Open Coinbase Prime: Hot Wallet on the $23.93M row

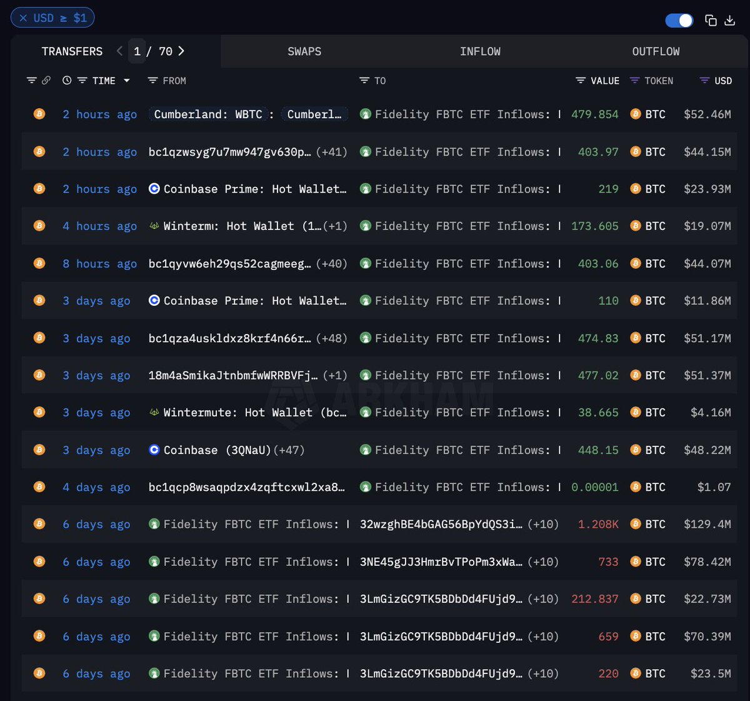pos(254,189)
